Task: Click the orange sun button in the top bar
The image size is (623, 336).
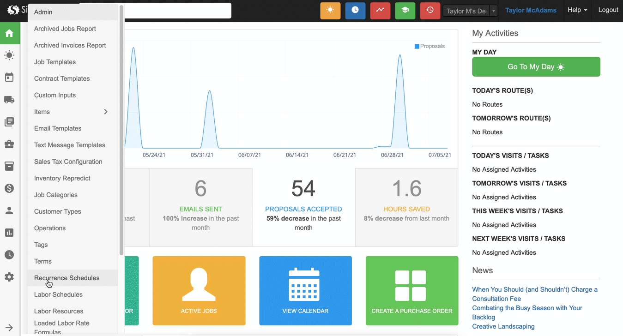Action: [330, 11]
